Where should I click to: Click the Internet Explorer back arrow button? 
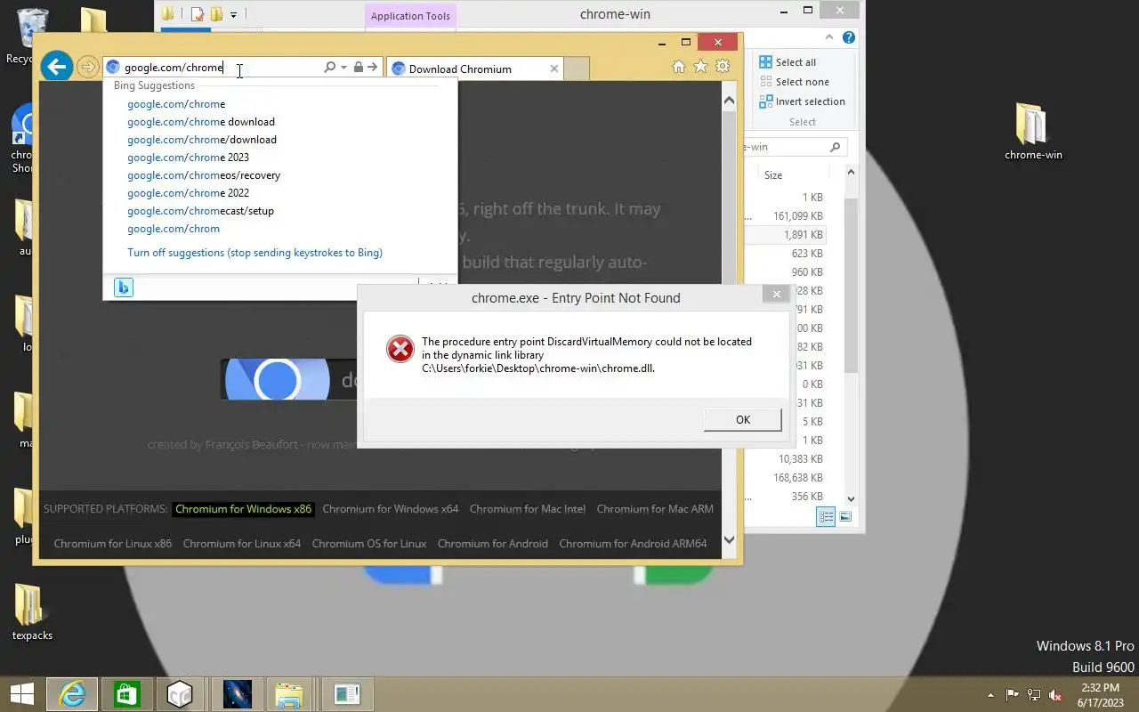point(57,67)
